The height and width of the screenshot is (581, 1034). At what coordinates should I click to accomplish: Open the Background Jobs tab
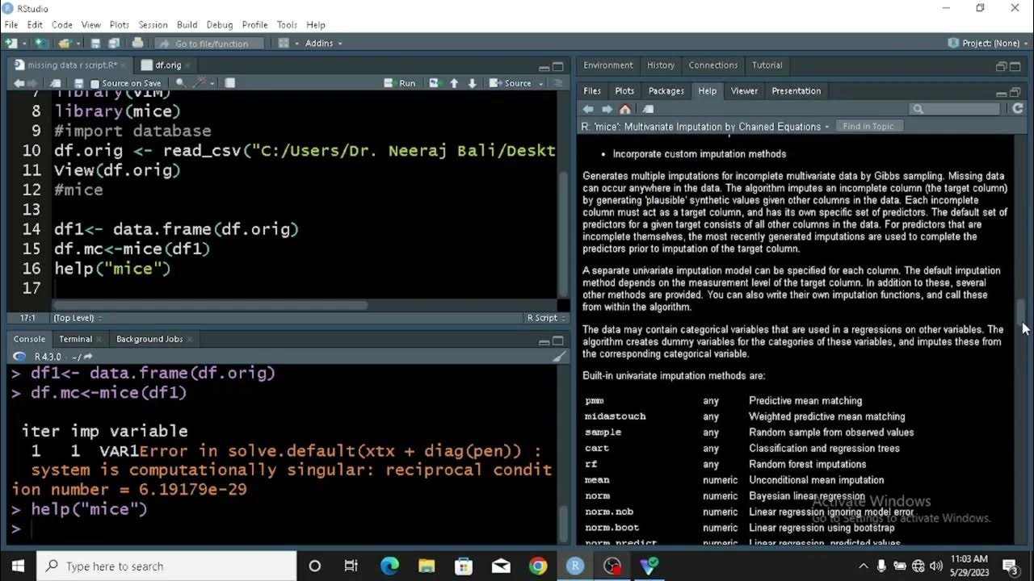(x=149, y=339)
